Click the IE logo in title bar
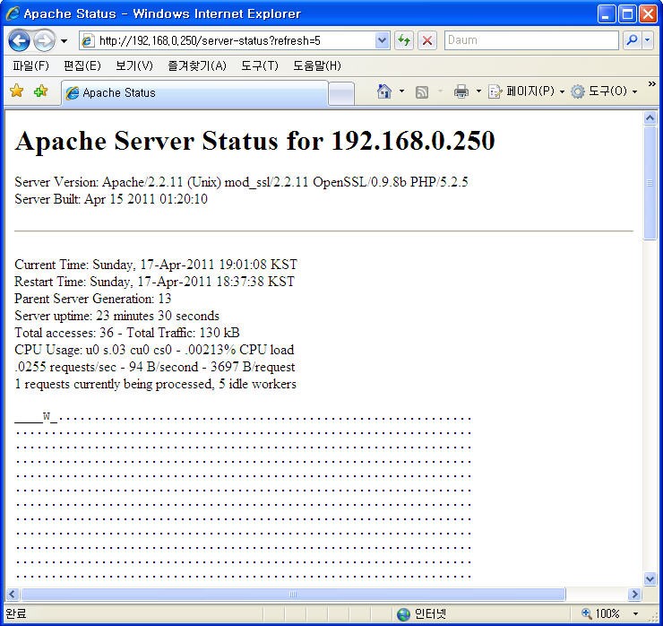Viewport: 663px width, 626px height. click(13, 13)
